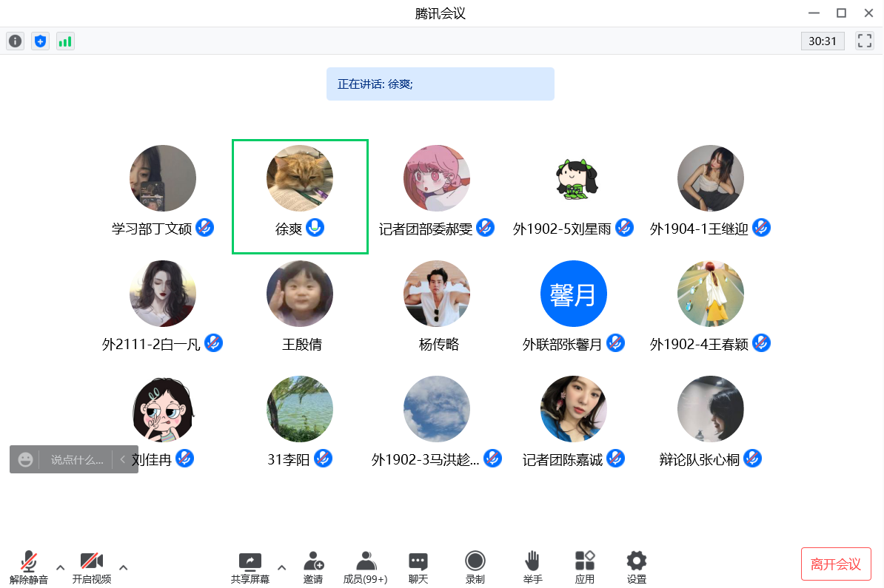
Task: Click 外1902-3马洪轸's muted mic icon
Action: tap(492, 459)
